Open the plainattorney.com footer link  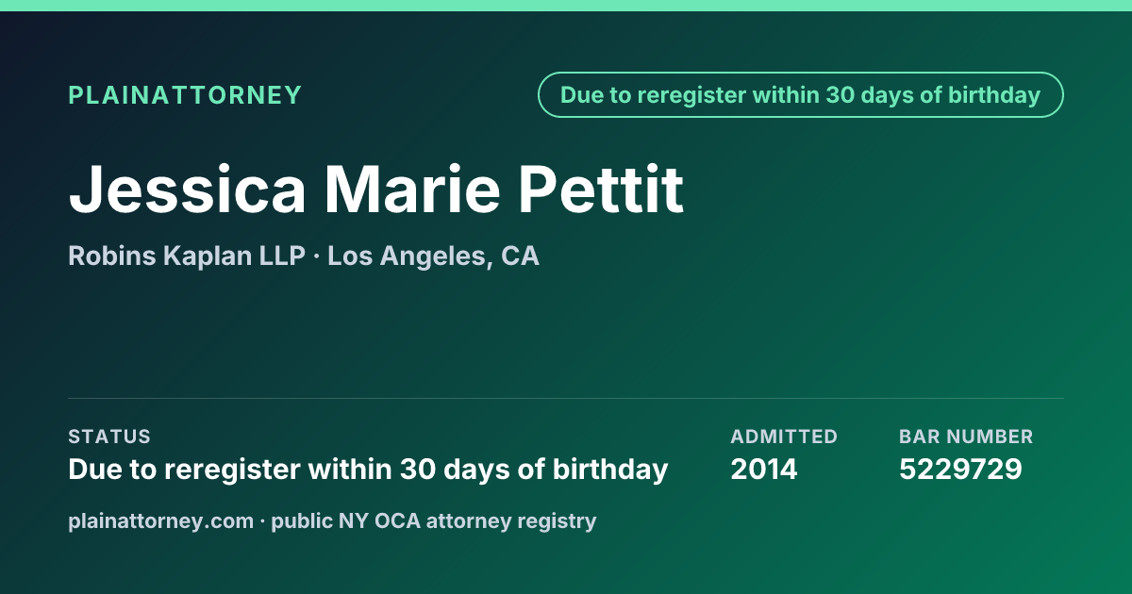coord(161,520)
